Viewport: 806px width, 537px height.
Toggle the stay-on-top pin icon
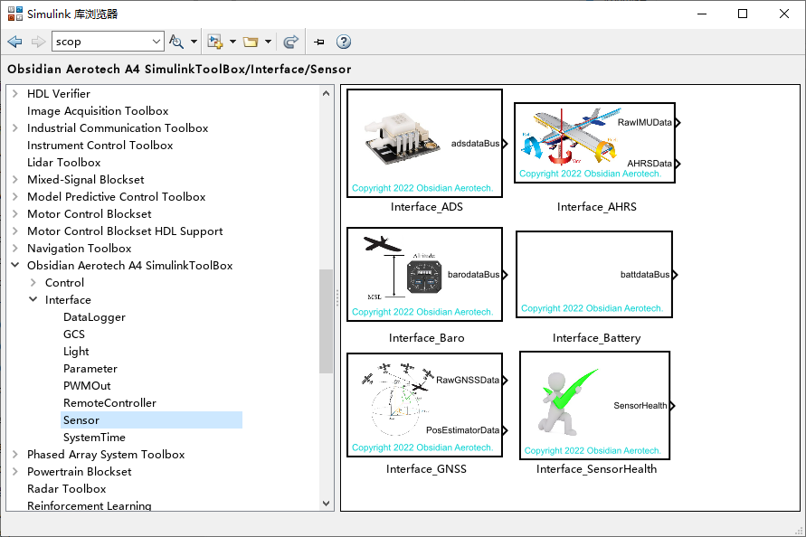click(319, 42)
